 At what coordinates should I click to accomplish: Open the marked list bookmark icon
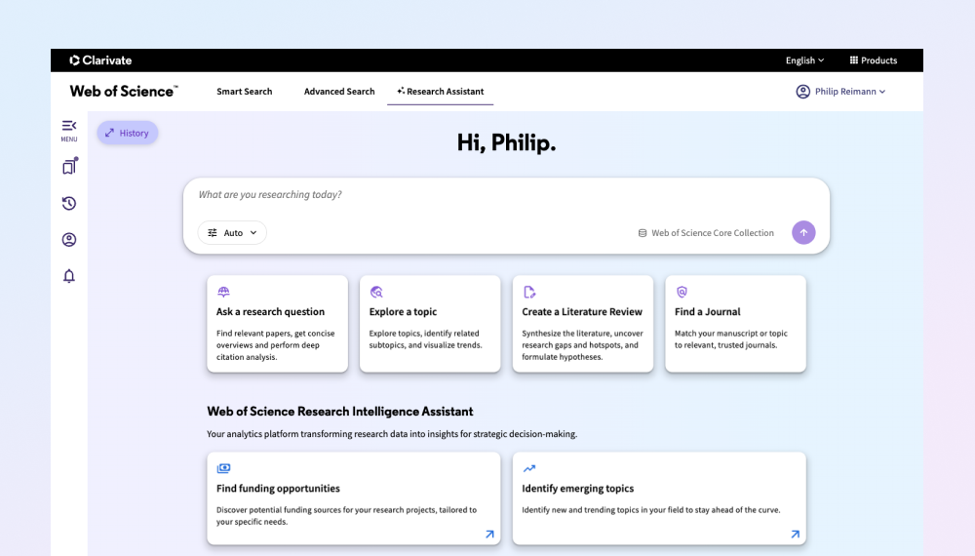[69, 166]
